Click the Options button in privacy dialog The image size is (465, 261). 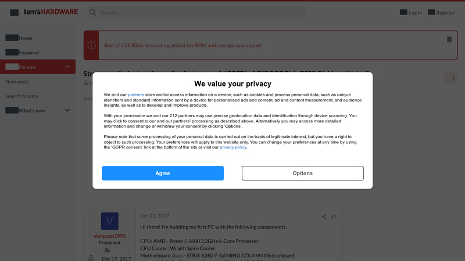pyautogui.click(x=302, y=173)
